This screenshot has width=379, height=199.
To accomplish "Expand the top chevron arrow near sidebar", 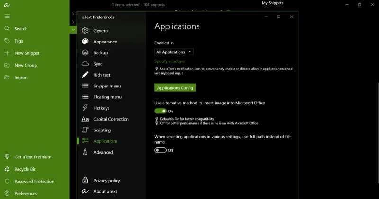I will point(73,14).
